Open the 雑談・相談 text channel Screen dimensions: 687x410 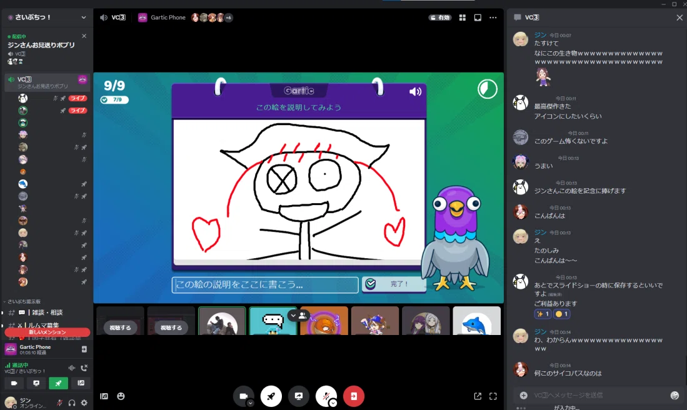click(x=42, y=312)
